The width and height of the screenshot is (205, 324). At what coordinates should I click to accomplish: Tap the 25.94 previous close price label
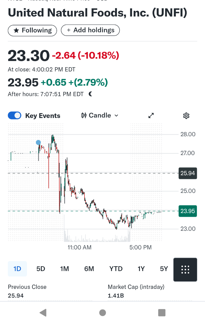click(x=188, y=173)
